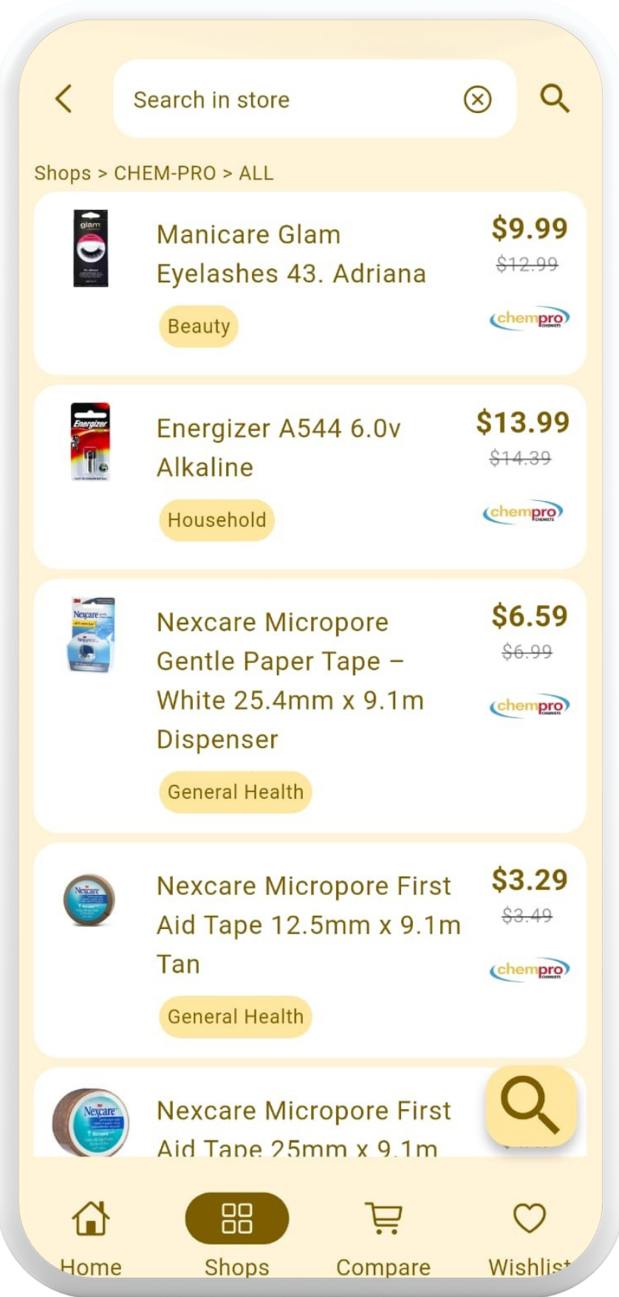Open the floating search button
Viewport: 619px width, 1297px height.
(530, 1106)
